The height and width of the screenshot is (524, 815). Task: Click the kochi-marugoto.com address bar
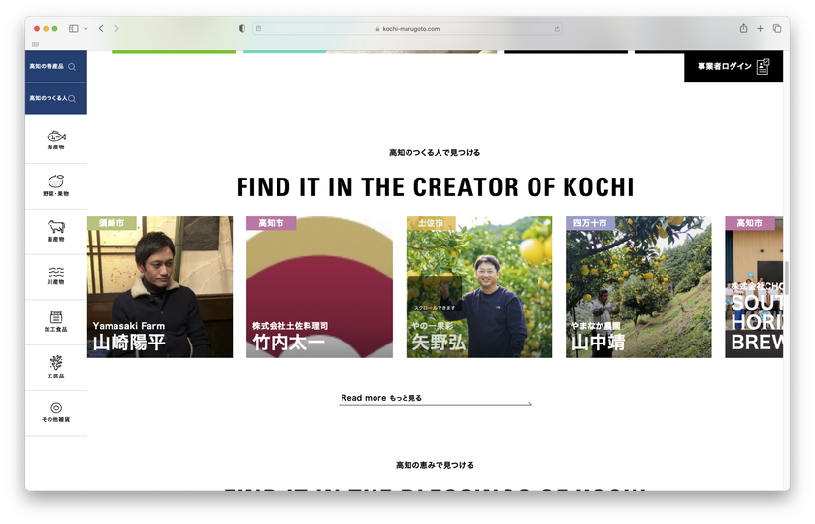tap(407, 28)
